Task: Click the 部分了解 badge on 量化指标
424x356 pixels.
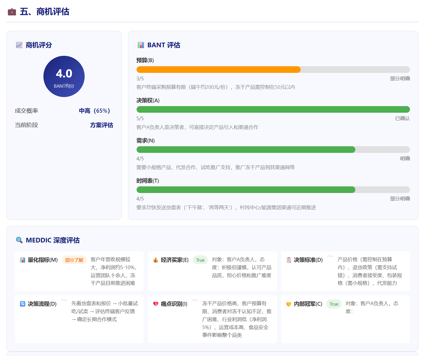Action: pyautogui.click(x=74, y=260)
